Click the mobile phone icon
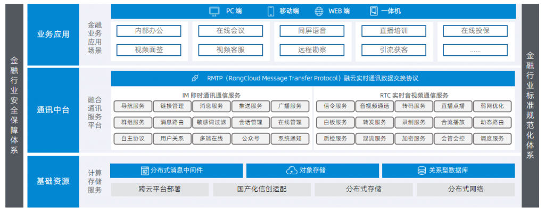This screenshot has height=212, width=545. [x=271, y=12]
